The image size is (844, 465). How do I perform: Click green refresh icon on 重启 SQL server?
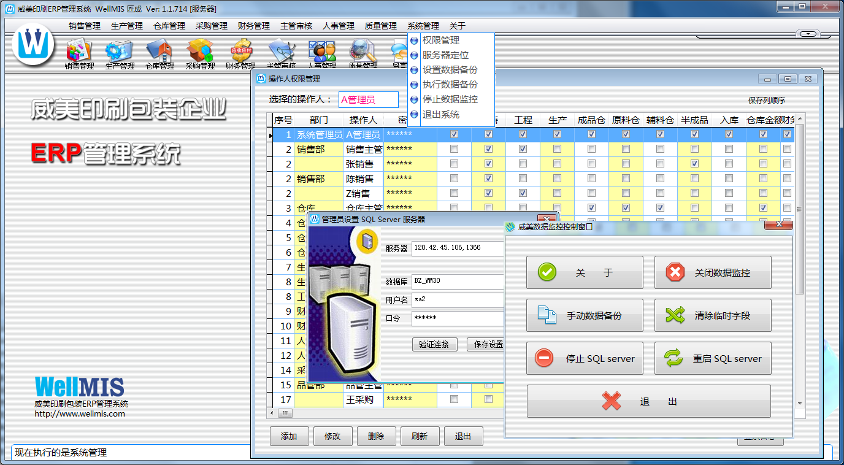[x=673, y=358]
